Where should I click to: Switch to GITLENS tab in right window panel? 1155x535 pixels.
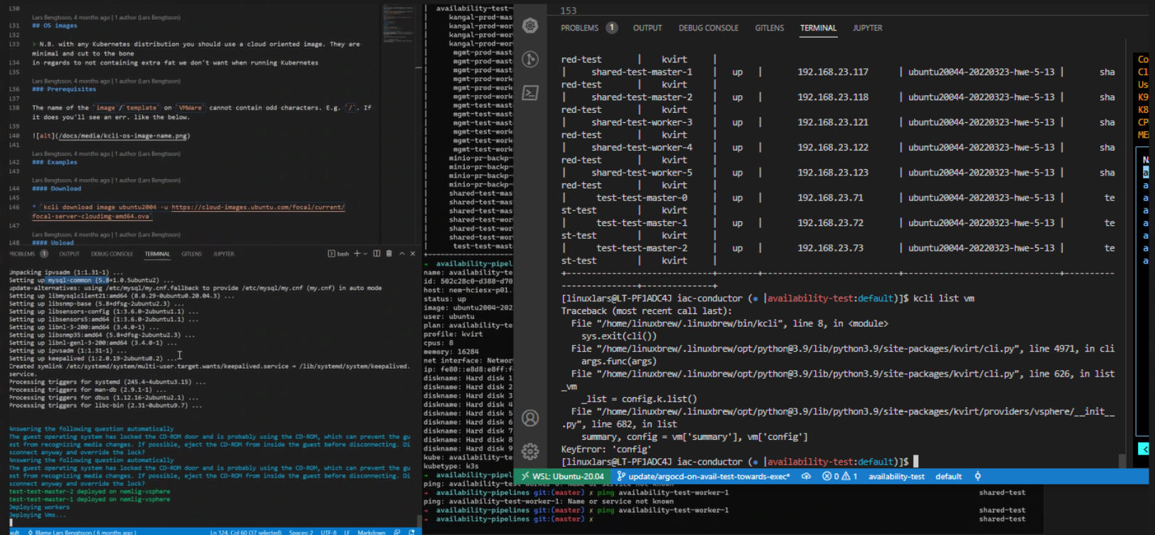[x=769, y=28]
